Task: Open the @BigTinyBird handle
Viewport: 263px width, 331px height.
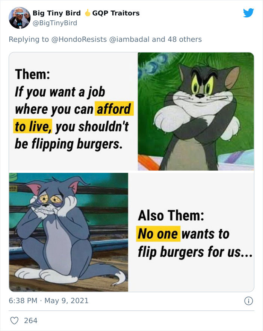Action: click(x=55, y=23)
